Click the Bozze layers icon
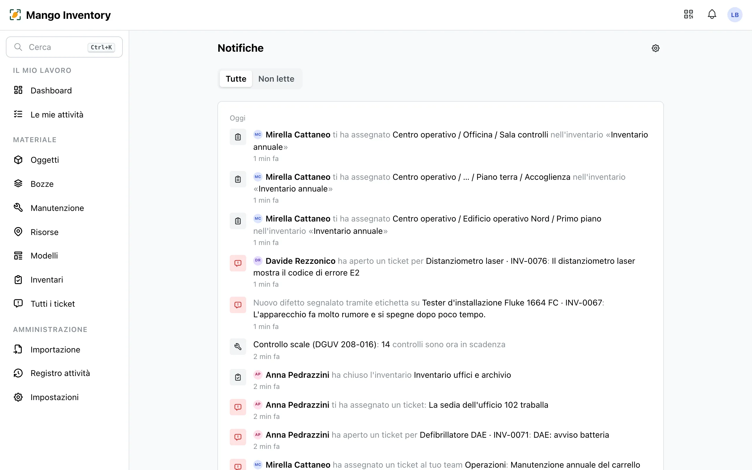Viewport: 752px width, 470px height. [18, 184]
